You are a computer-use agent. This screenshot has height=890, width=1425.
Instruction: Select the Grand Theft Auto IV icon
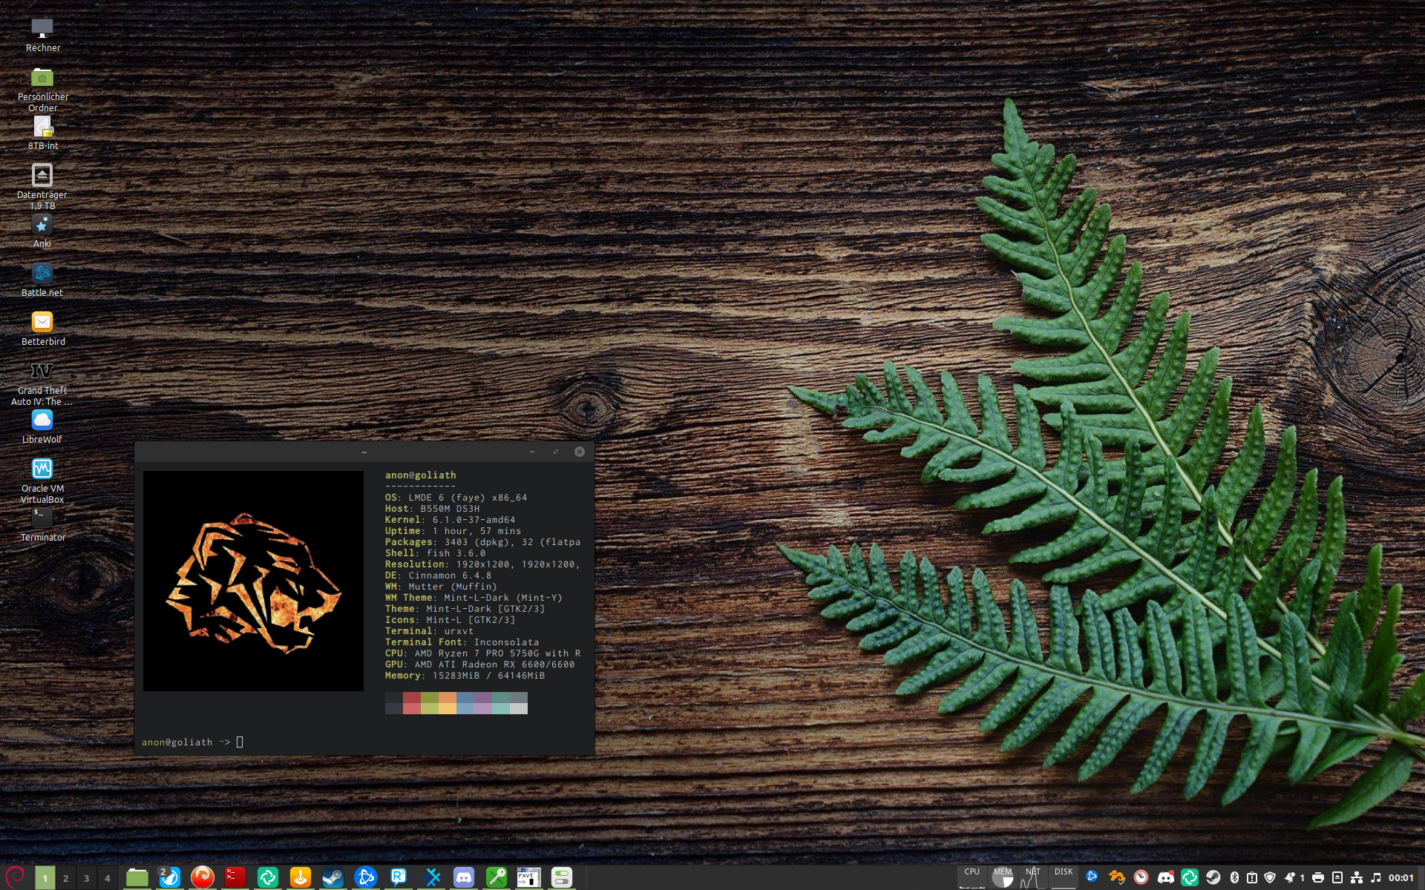[42, 383]
